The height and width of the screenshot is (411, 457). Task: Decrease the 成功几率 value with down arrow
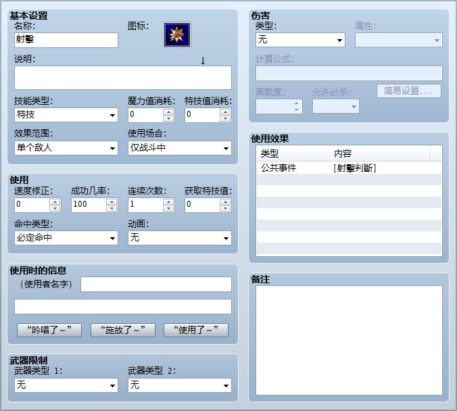point(112,208)
